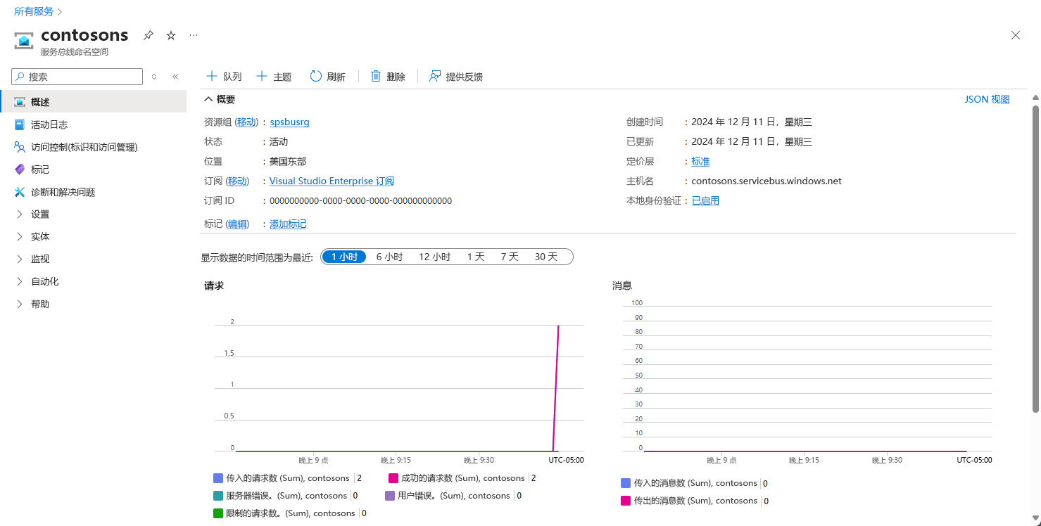Open the JSON 视图 link

pyautogui.click(x=987, y=99)
